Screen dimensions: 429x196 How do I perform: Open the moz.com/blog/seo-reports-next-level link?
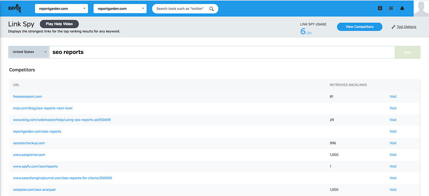tap(43, 108)
